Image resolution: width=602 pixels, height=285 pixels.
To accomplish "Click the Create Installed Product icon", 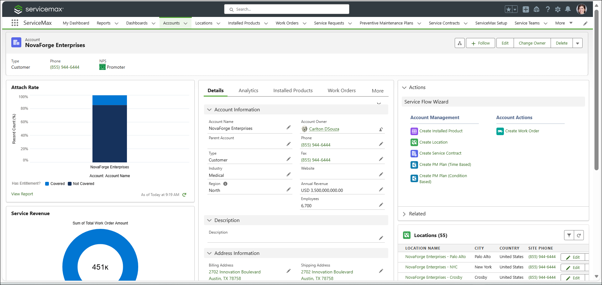I will [414, 131].
